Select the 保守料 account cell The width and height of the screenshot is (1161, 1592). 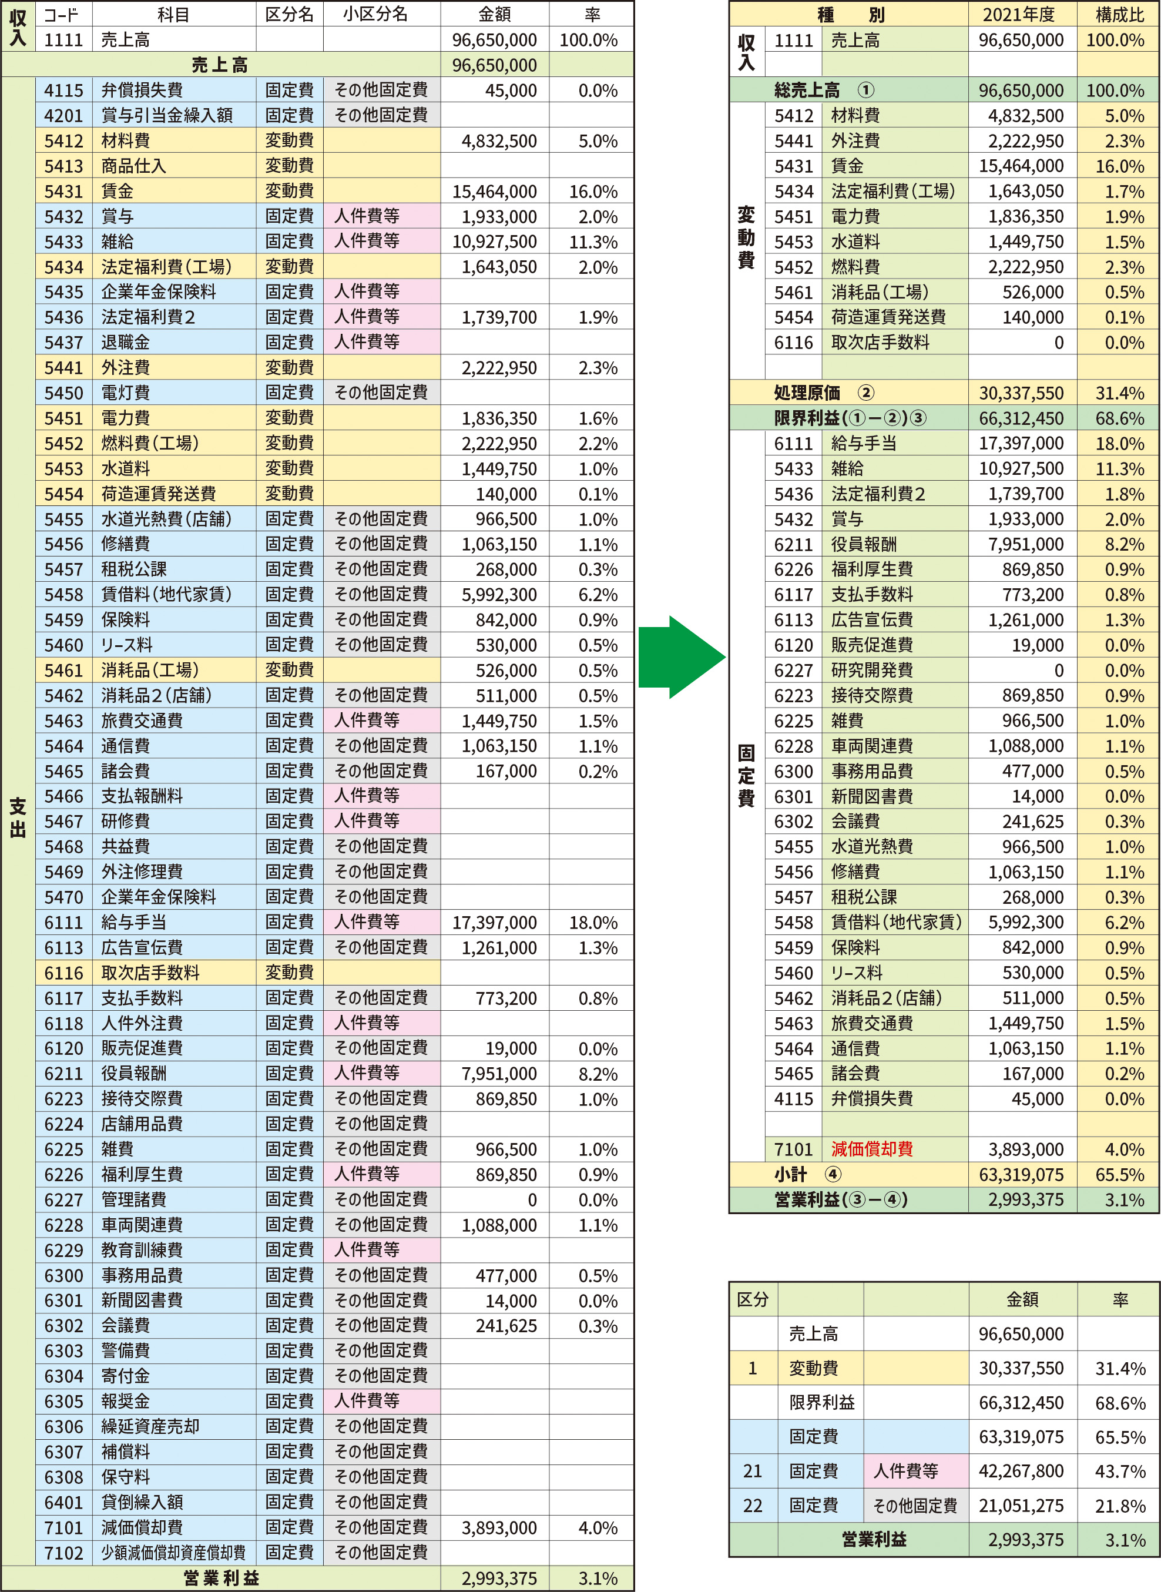click(x=173, y=1477)
